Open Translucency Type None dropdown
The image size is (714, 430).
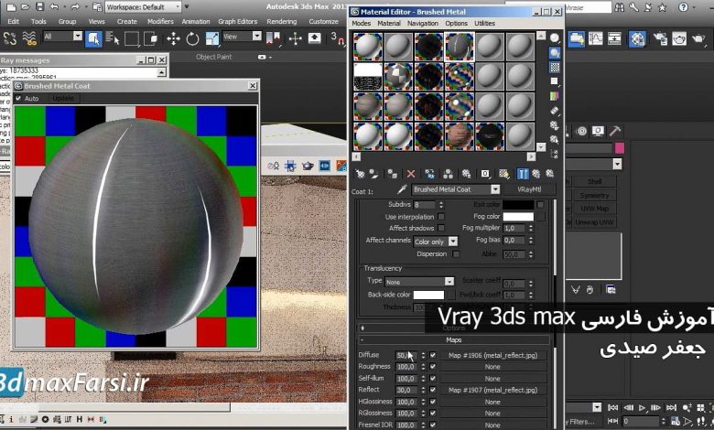click(x=419, y=282)
